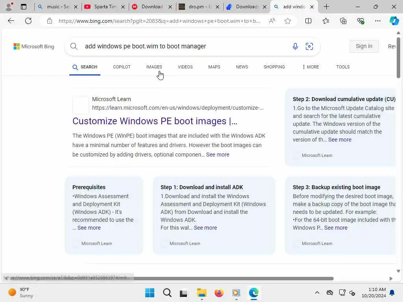
Task: Add this page to favorites star
Action: tap(288, 21)
